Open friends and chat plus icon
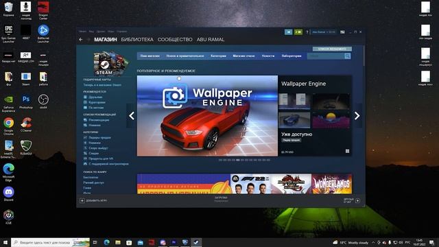 pyautogui.click(x=357, y=200)
